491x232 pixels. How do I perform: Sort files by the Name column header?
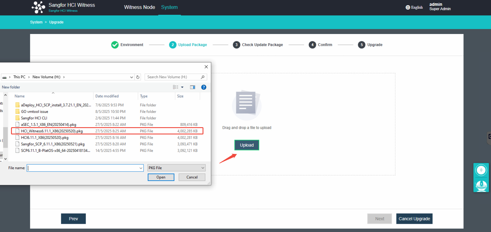(x=53, y=96)
